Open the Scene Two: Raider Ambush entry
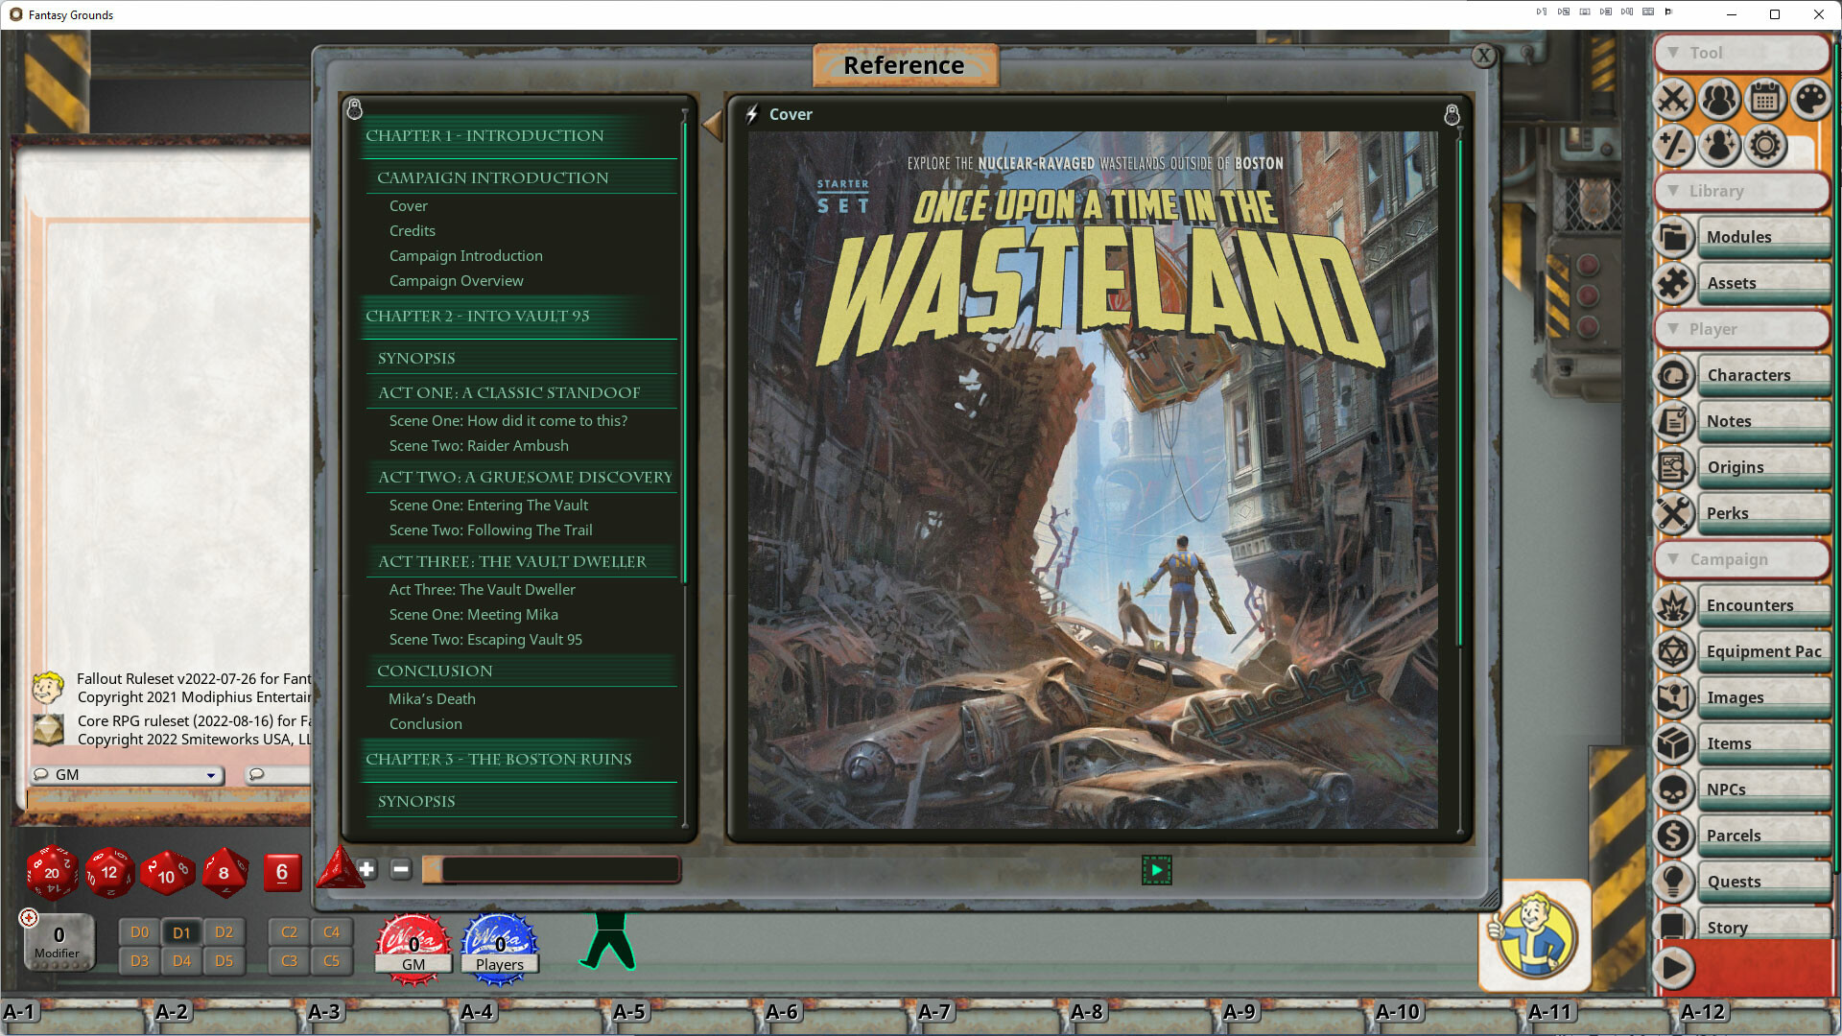This screenshot has width=1842, height=1036. (478, 445)
